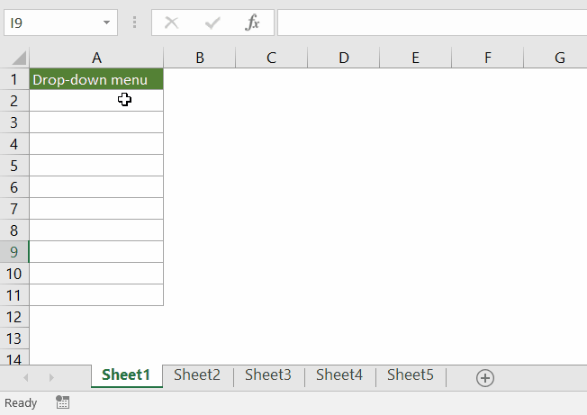This screenshot has width=587, height=415.
Task: Select column G header
Action: pyautogui.click(x=559, y=58)
